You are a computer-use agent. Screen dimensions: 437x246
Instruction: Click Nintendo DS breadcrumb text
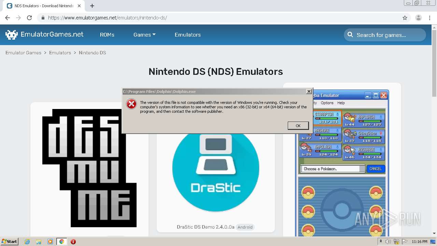(93, 53)
